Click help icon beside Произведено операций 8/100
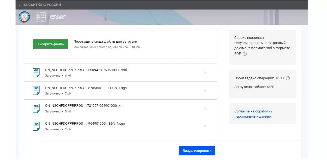This screenshot has height=160, width=327. [288, 78]
